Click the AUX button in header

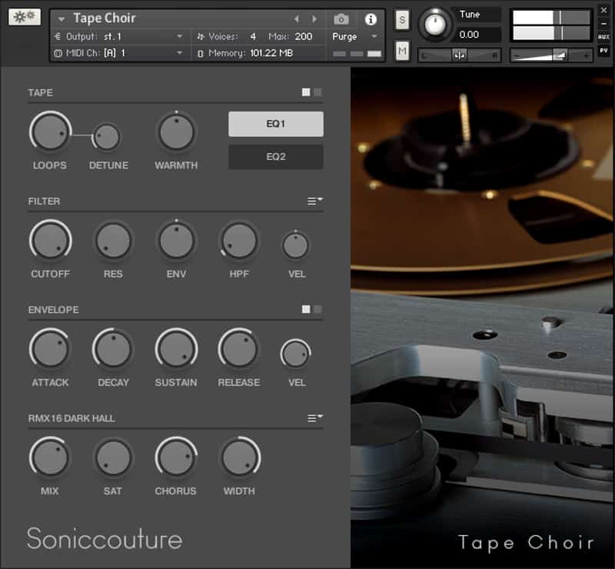point(603,37)
